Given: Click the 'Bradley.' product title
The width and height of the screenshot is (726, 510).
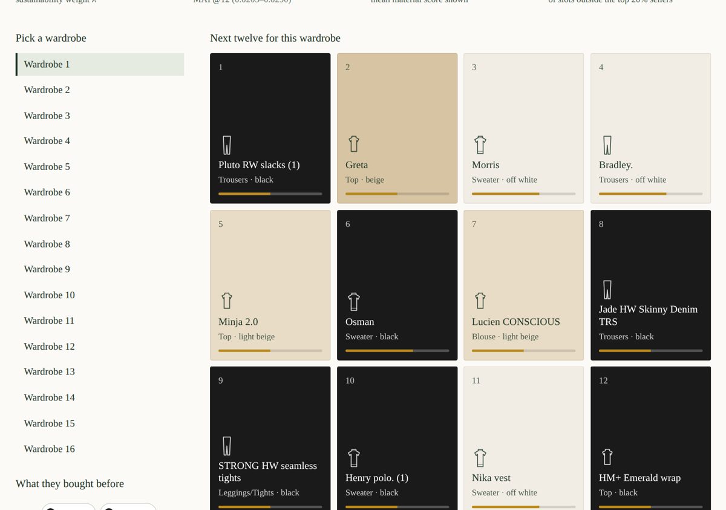Looking at the screenshot, I should pyautogui.click(x=616, y=165).
